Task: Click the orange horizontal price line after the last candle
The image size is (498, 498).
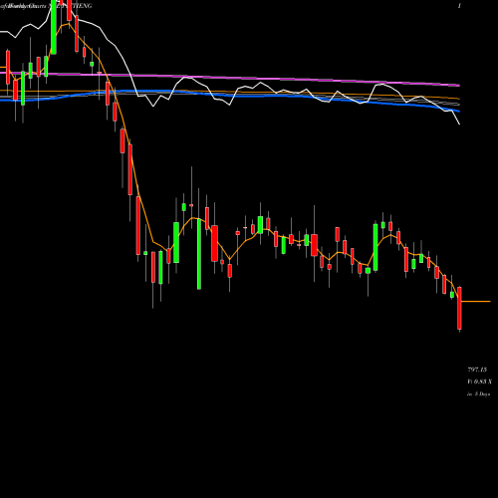Action: click(x=476, y=302)
